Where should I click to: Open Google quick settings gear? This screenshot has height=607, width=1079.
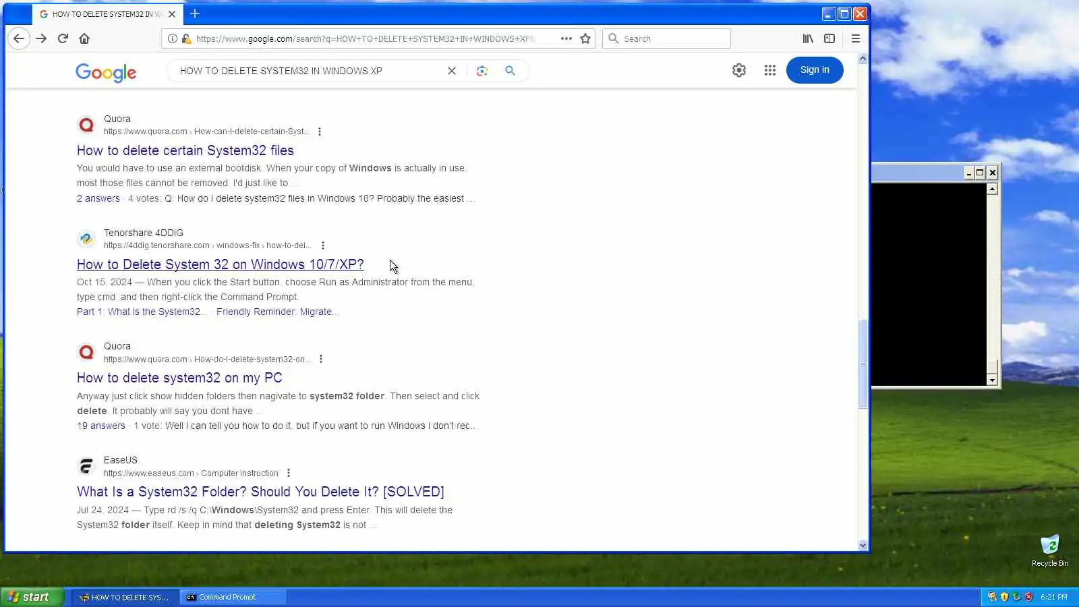739,70
